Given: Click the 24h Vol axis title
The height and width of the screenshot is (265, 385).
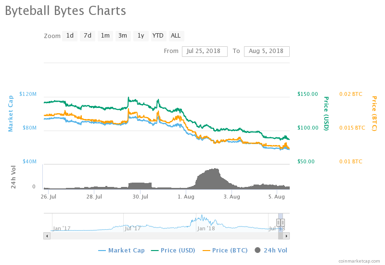Looking at the screenshot, I should tap(13, 177).
